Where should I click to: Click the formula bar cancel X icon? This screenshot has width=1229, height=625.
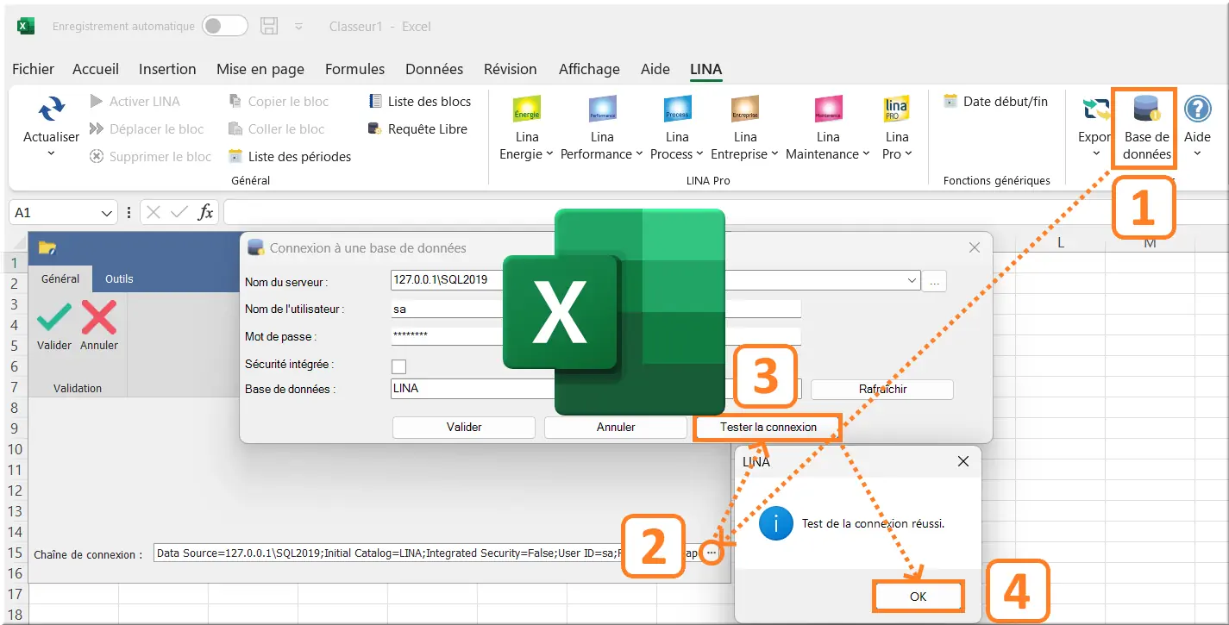pos(154,212)
